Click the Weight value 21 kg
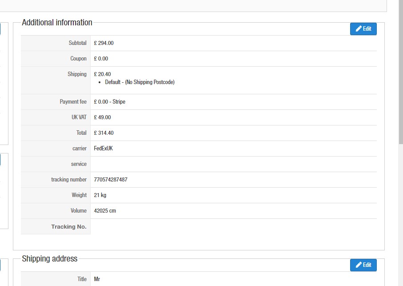The height and width of the screenshot is (286, 403). (100, 195)
